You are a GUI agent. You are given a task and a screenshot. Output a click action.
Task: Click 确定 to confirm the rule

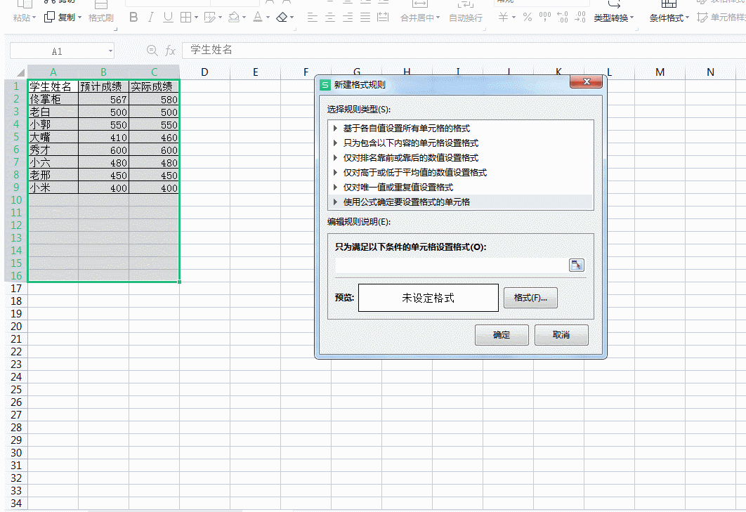[502, 334]
